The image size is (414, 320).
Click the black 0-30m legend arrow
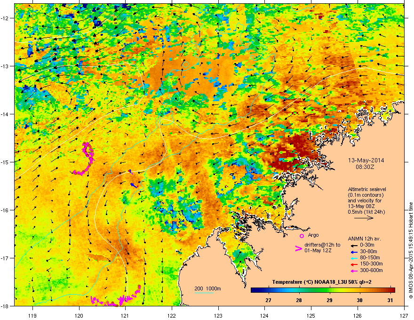click(353, 245)
